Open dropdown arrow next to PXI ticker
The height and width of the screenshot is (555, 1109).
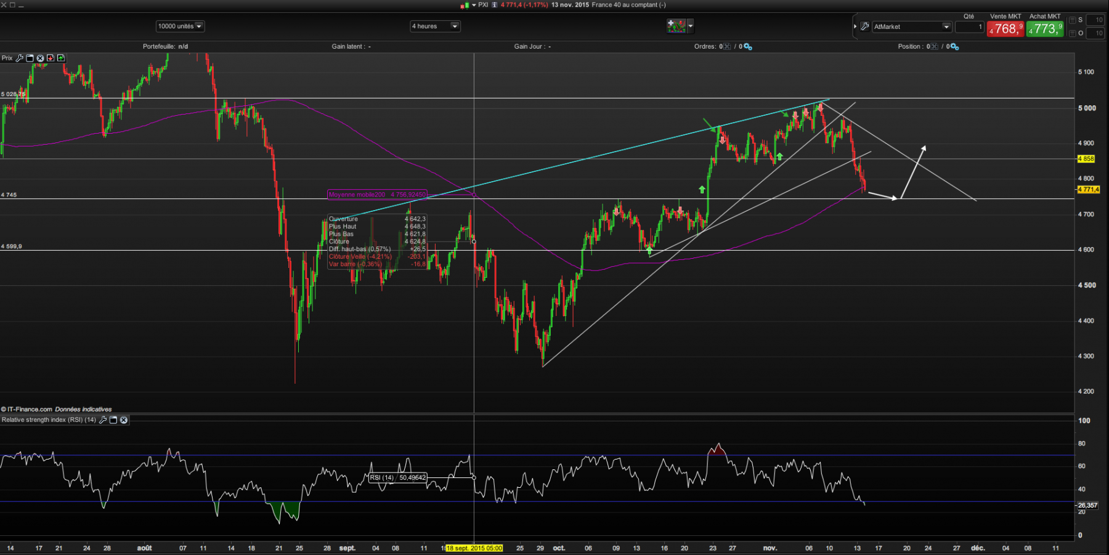(x=474, y=5)
